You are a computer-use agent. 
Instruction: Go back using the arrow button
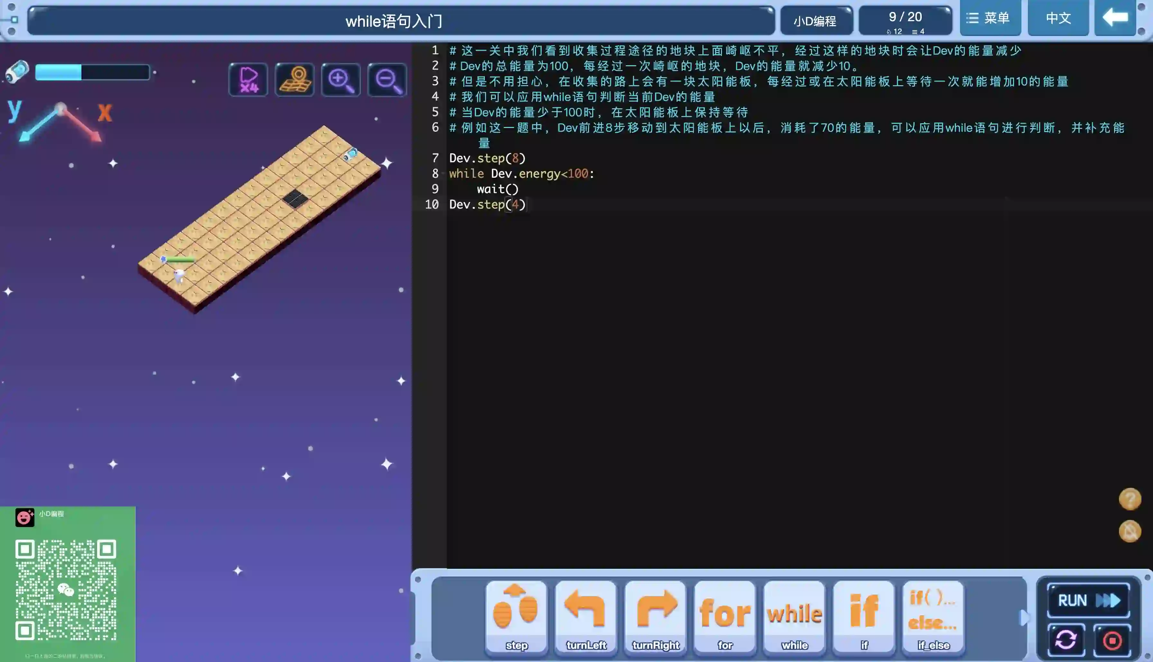click(x=1115, y=18)
